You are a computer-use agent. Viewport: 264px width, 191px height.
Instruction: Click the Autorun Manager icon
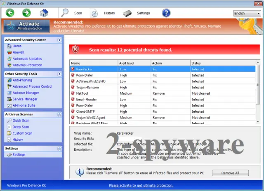[x=9, y=93]
